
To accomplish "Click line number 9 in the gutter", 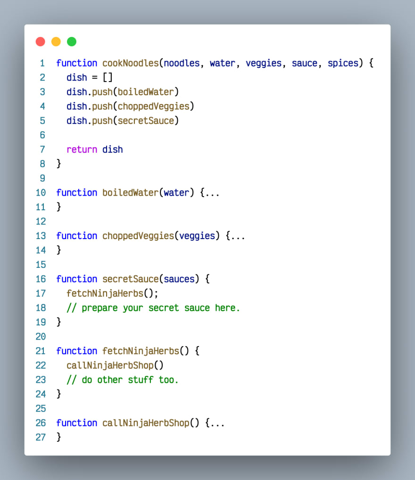I will tap(42, 179).
